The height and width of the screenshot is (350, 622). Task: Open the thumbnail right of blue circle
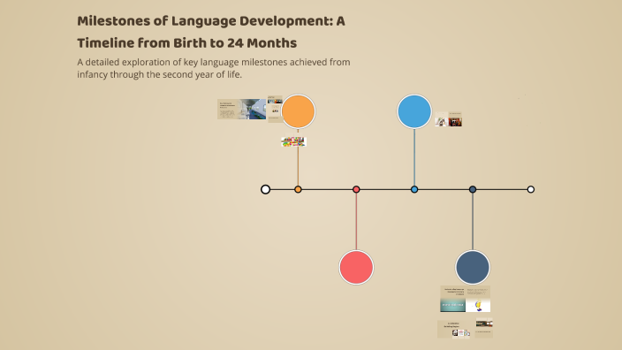(x=448, y=119)
